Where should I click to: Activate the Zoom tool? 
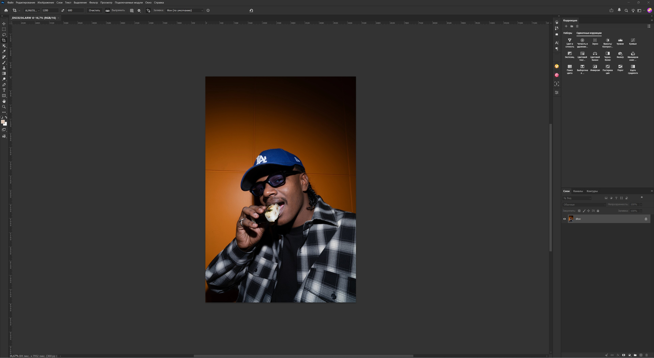4,107
